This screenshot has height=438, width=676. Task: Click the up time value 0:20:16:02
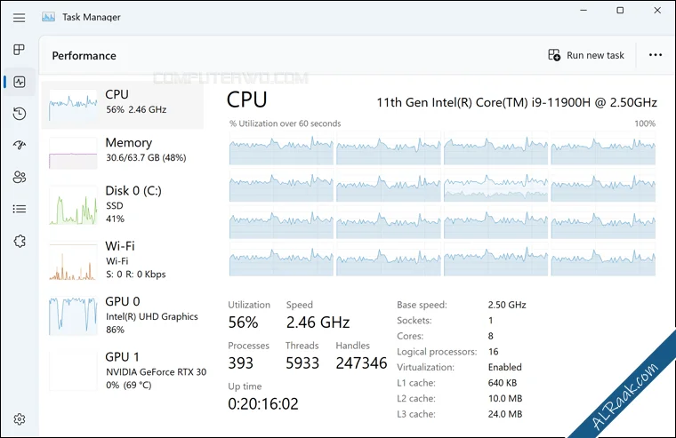click(x=263, y=403)
